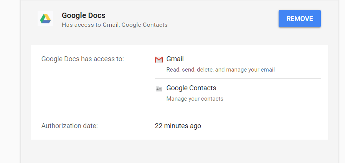Click the Google Contacts card icon

(x=158, y=89)
